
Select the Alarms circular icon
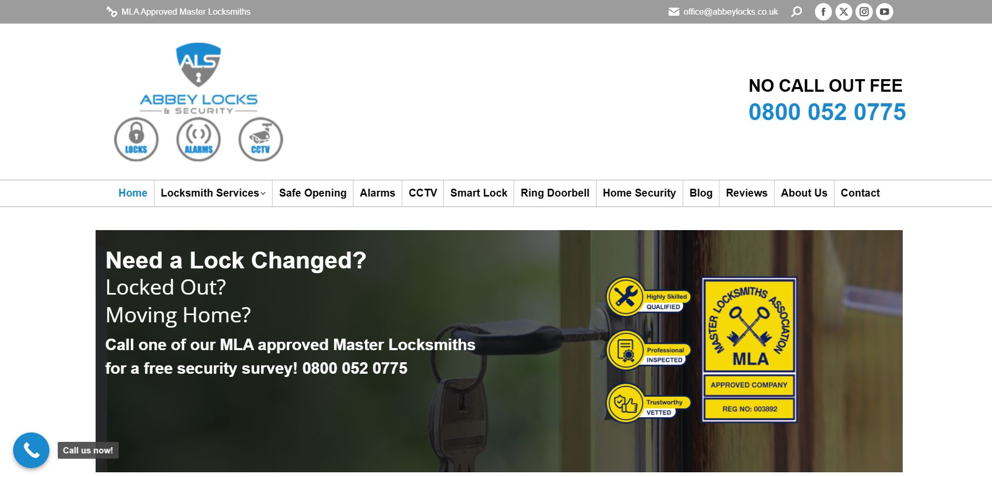click(x=198, y=138)
